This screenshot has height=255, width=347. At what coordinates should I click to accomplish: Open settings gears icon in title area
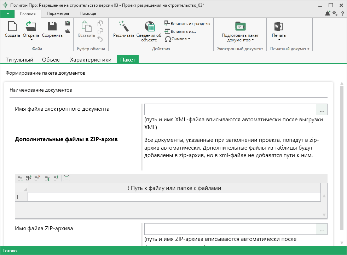click(x=335, y=13)
